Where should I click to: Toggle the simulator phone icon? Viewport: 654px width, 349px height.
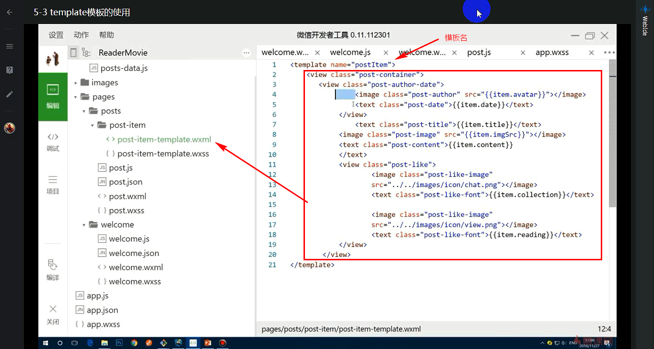(x=73, y=52)
